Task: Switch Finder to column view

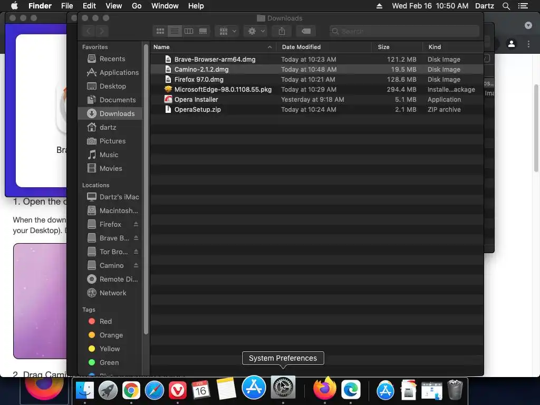Action: click(189, 31)
